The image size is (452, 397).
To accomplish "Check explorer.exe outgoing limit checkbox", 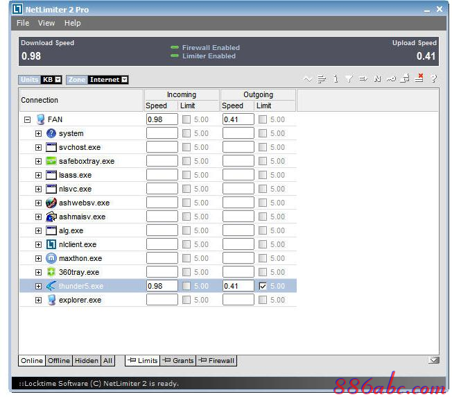I will [x=263, y=300].
